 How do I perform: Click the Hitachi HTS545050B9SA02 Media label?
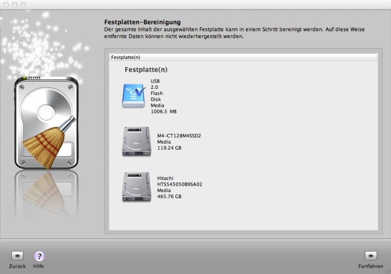tap(179, 184)
